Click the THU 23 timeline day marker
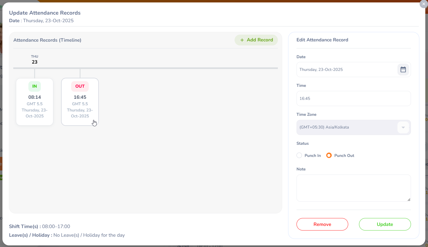 tap(35, 60)
